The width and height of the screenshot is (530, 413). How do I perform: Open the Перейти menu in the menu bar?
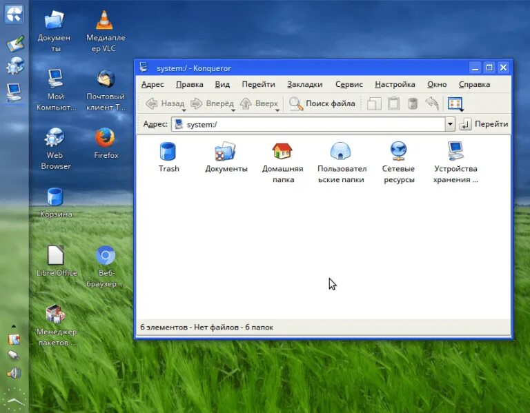(258, 84)
